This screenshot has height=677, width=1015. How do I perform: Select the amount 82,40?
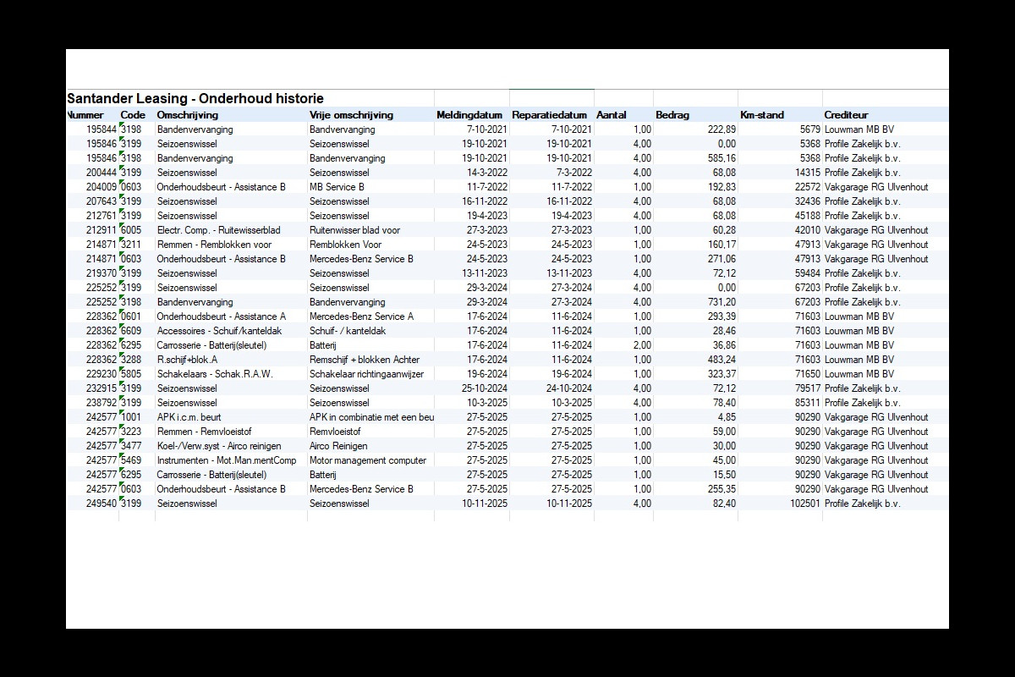click(724, 504)
